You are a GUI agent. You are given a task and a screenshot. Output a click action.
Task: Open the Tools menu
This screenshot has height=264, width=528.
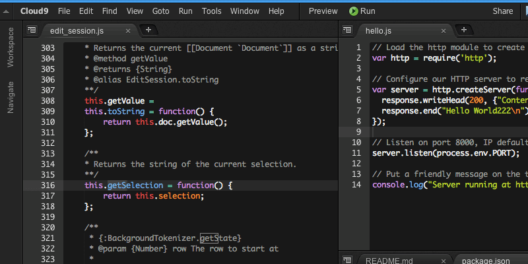coord(211,11)
